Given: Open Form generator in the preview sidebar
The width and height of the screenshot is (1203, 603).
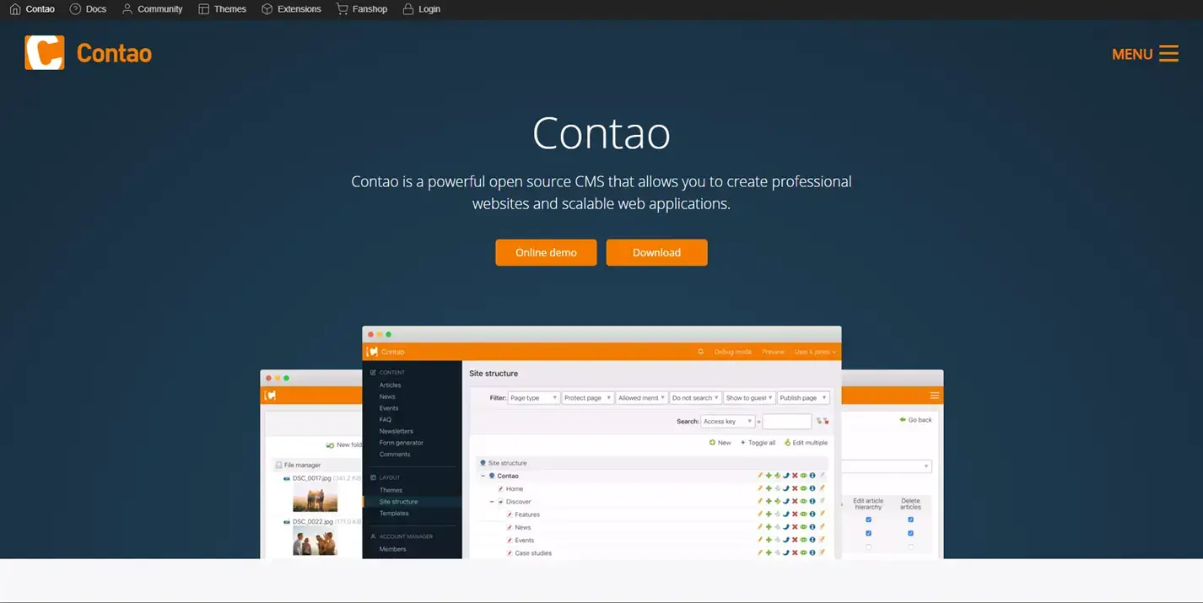Looking at the screenshot, I should coord(401,443).
